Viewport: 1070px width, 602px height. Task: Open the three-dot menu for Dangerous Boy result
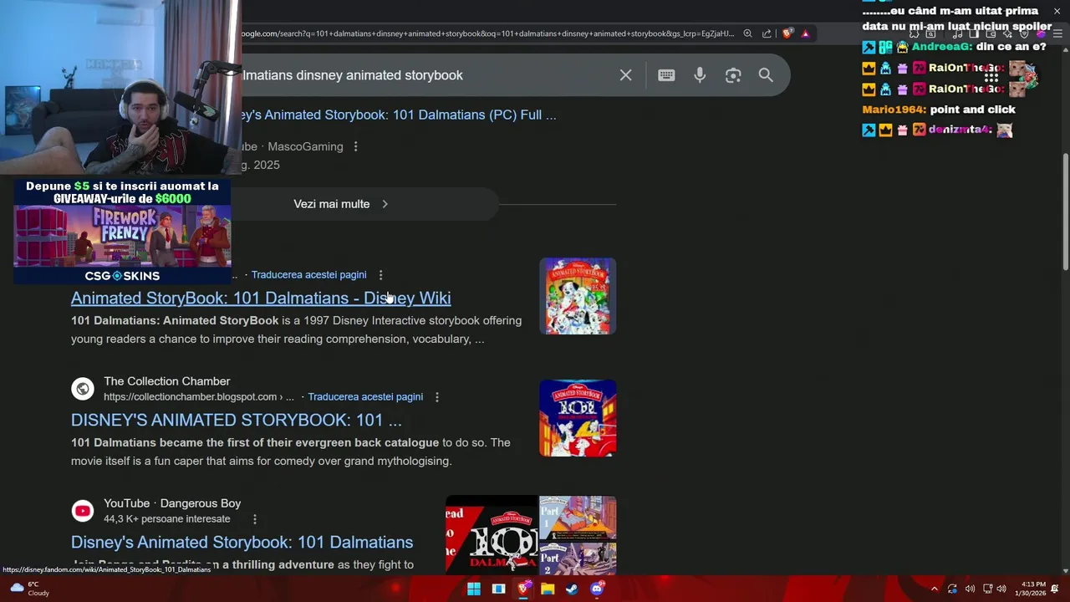pyautogui.click(x=254, y=518)
